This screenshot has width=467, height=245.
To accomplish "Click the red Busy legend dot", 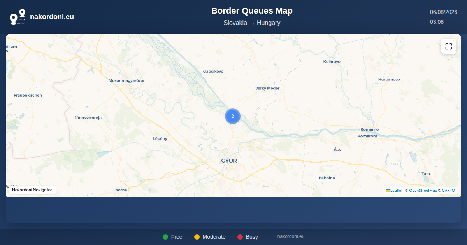I will click(240, 237).
